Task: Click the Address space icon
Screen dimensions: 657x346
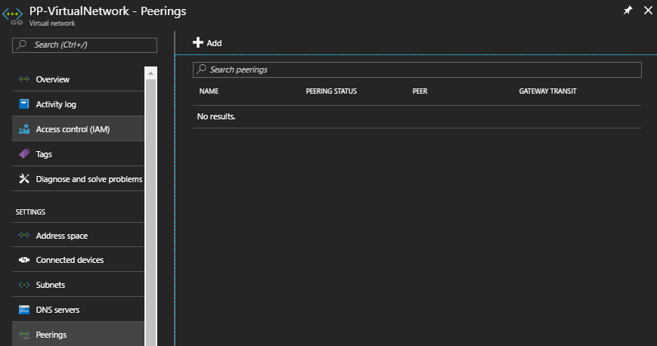Action: tap(24, 236)
